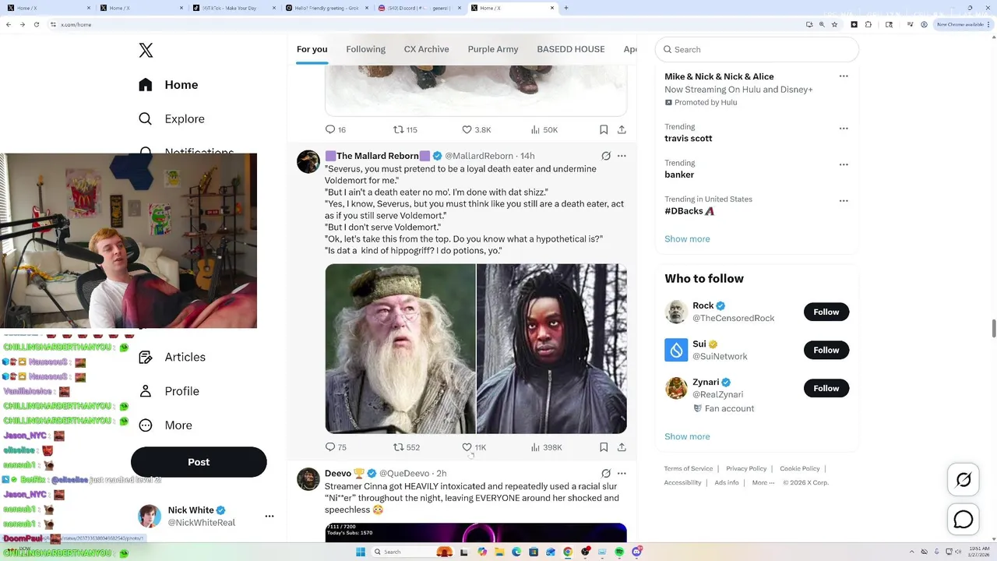This screenshot has width=997, height=561.
Task: Share the Mallard Reborn post
Action: [x=622, y=447]
